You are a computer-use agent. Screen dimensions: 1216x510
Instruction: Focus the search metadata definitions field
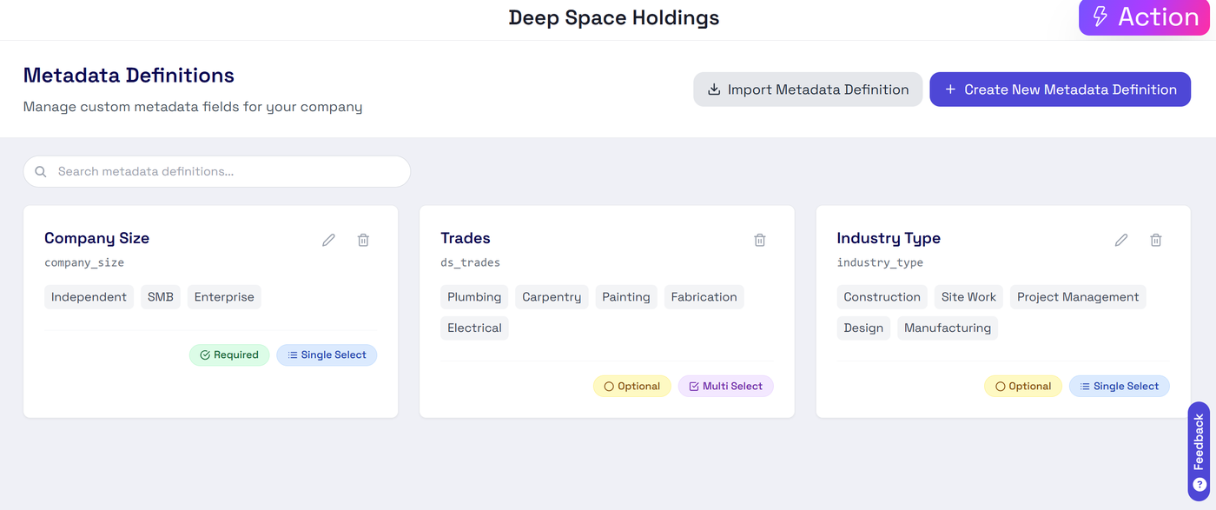point(217,171)
